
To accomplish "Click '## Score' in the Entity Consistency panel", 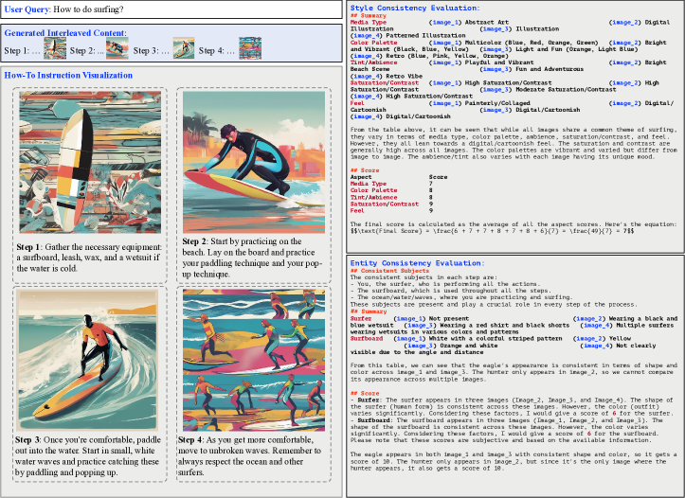I will (x=365, y=393).
